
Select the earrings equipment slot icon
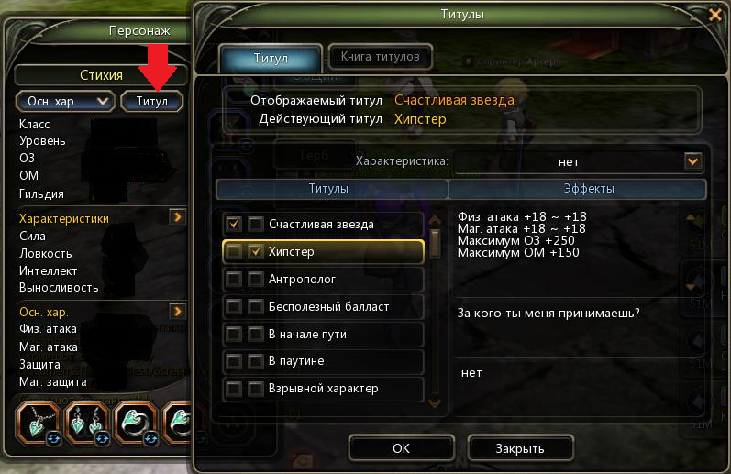tap(88, 423)
